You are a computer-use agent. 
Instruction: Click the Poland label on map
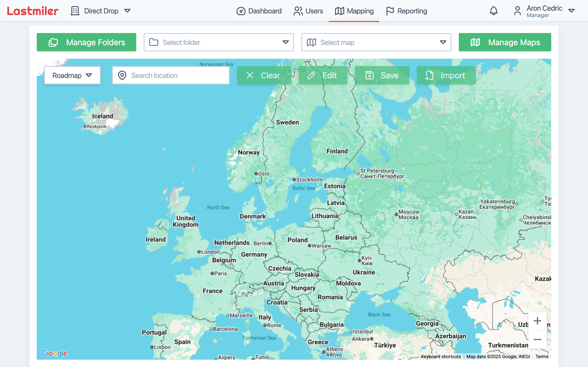tap(297, 240)
